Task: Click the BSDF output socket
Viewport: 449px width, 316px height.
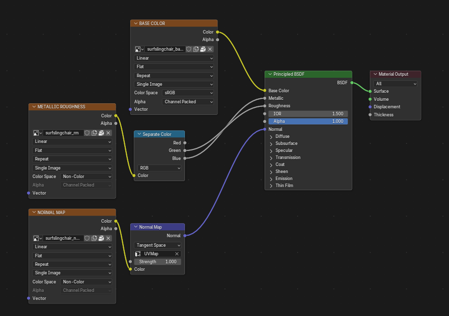Action: (x=352, y=83)
